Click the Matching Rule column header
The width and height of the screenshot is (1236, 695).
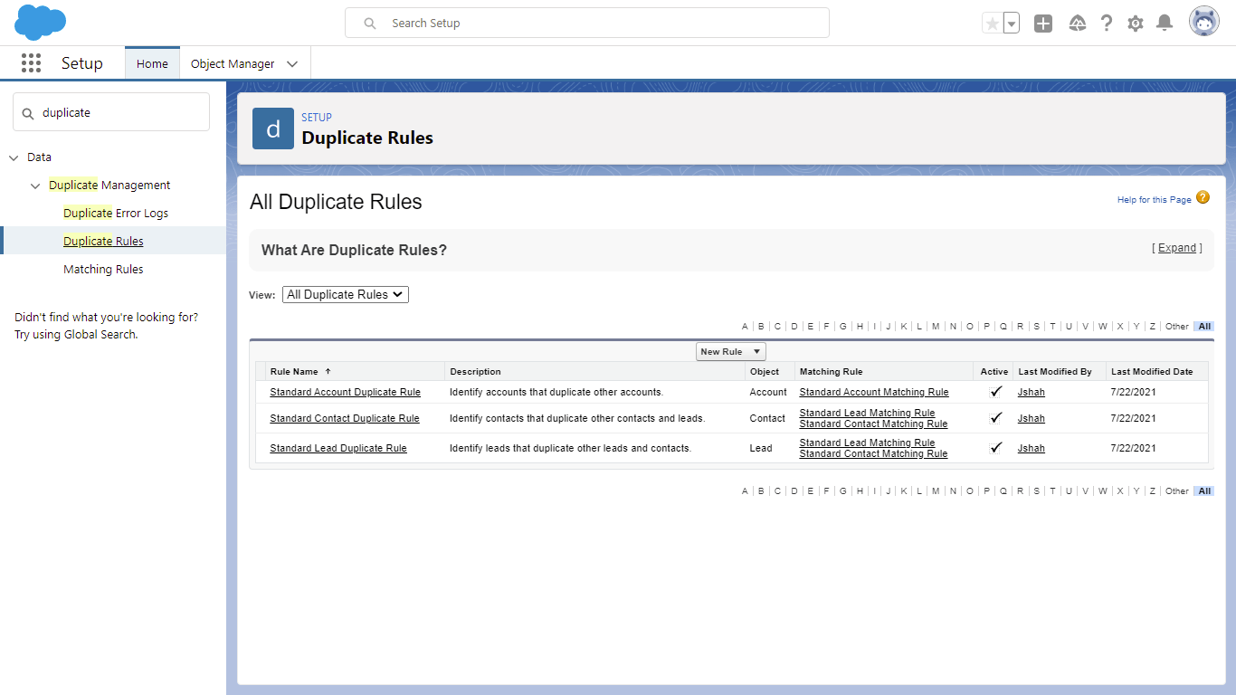[x=831, y=371]
